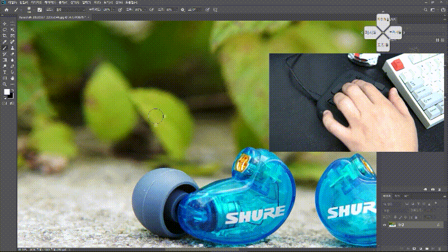Open the opacity slider dropdown arrow
The image size is (448, 252).
tap(114, 10)
